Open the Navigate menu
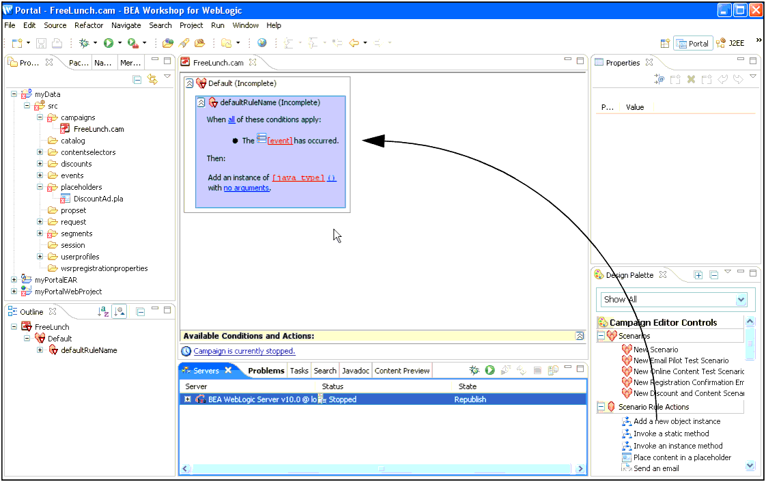Screen dimensions: 766x482 (126, 25)
